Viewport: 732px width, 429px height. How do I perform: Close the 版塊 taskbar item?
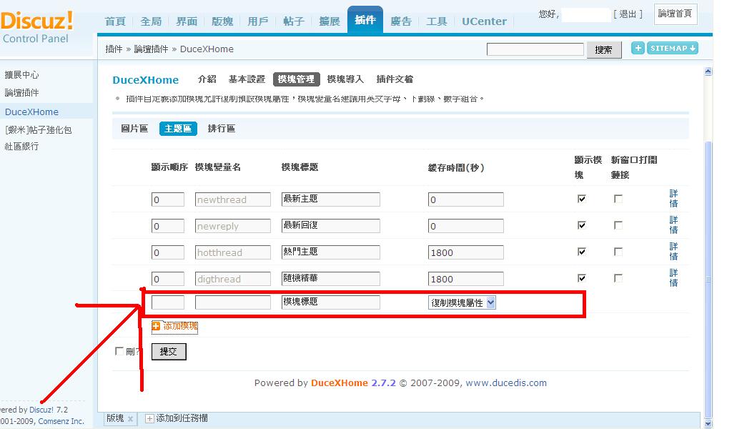(x=130, y=419)
